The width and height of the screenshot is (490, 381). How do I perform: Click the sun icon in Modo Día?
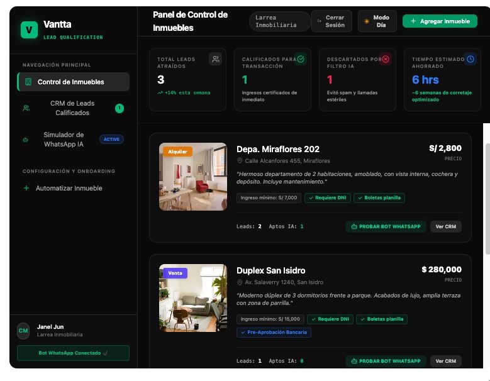[x=366, y=21]
